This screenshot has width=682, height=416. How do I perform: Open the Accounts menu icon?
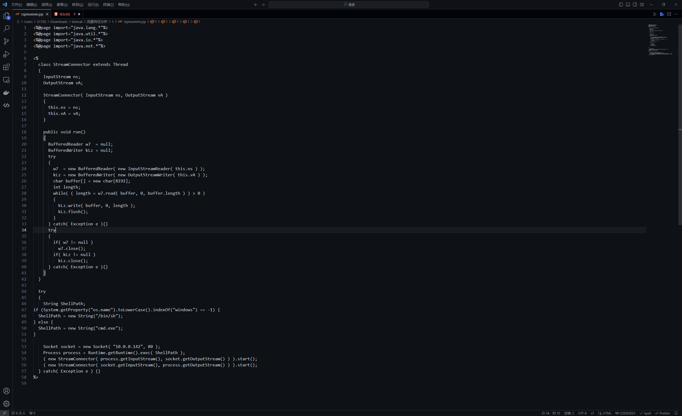click(x=6, y=391)
